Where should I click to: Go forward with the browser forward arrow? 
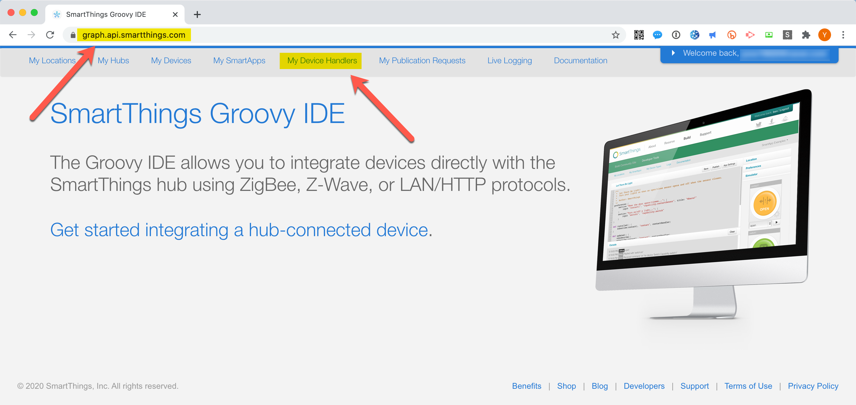click(x=31, y=35)
